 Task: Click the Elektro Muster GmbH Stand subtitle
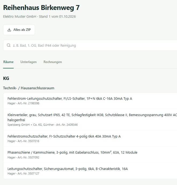[39, 17]
